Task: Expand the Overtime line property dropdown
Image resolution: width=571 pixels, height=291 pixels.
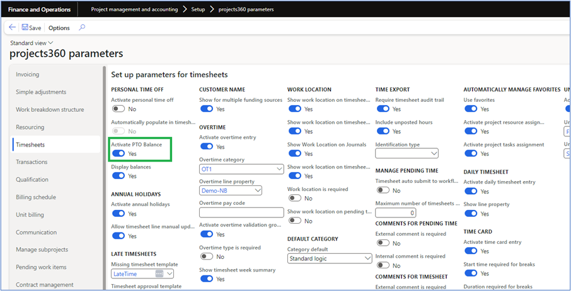Action: pyautogui.click(x=258, y=190)
